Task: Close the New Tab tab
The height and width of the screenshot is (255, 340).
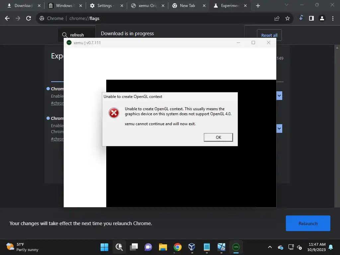Action: click(x=204, y=6)
